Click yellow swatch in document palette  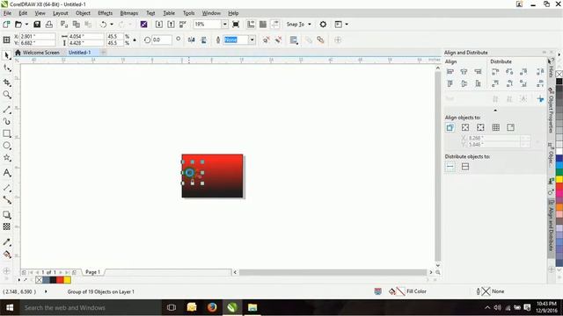click(68, 280)
